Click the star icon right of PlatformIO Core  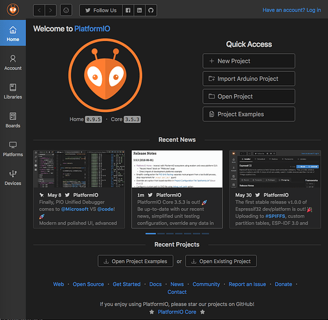(x=202, y=312)
